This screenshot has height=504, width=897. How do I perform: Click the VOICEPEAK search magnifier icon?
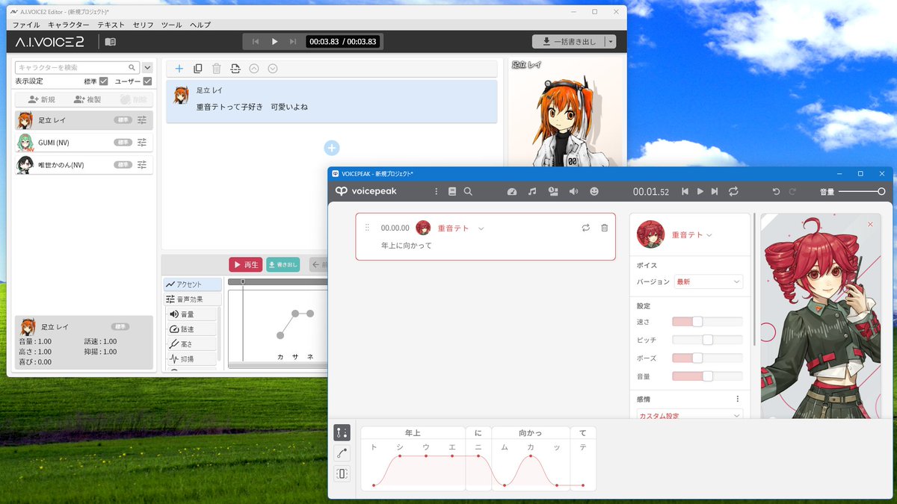point(468,192)
